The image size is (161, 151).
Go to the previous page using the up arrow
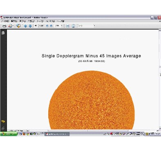pos(25,26)
